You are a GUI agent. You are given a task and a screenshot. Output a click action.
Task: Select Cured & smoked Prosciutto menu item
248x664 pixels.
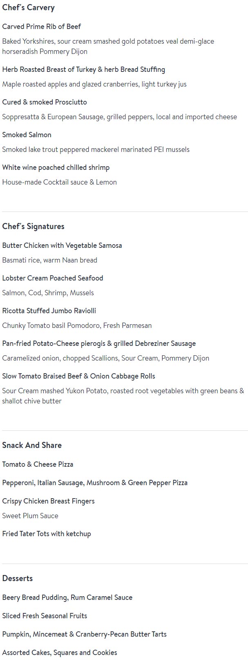point(44,102)
